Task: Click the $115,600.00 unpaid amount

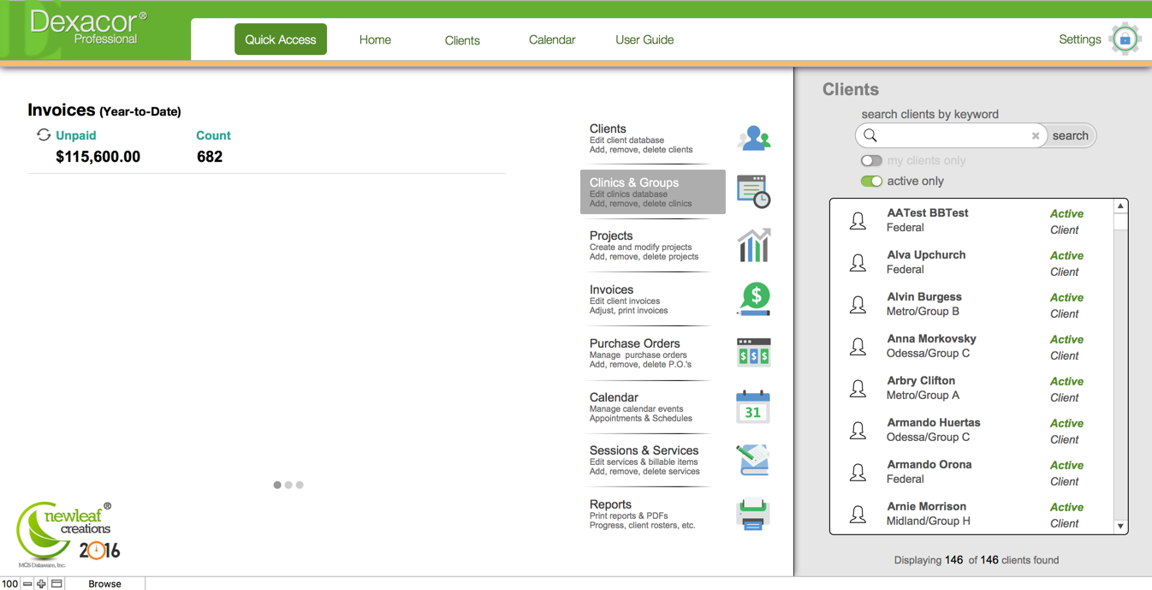Action: [x=98, y=157]
